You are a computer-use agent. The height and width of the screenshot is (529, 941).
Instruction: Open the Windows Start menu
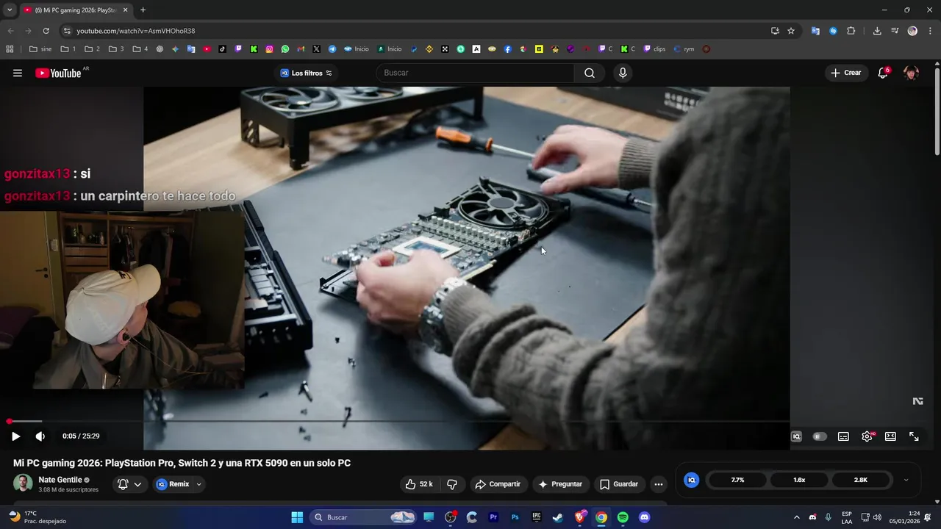coord(297,517)
